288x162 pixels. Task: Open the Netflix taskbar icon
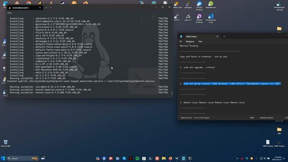pos(130,158)
